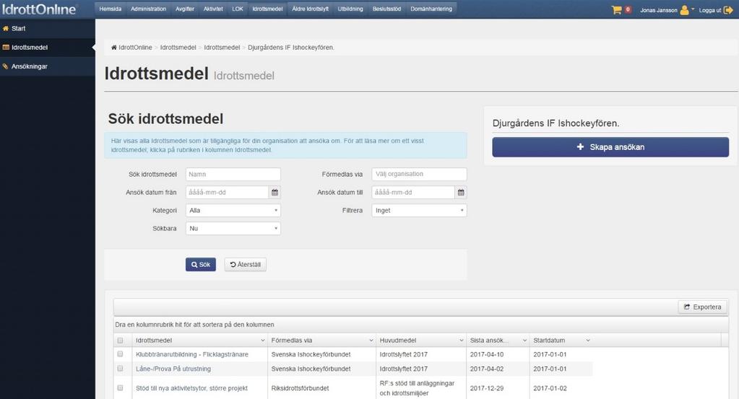Check the Stöd till nya aktivitetsytor row checkbox
Viewport: 739px width, 399px height.
120,387
